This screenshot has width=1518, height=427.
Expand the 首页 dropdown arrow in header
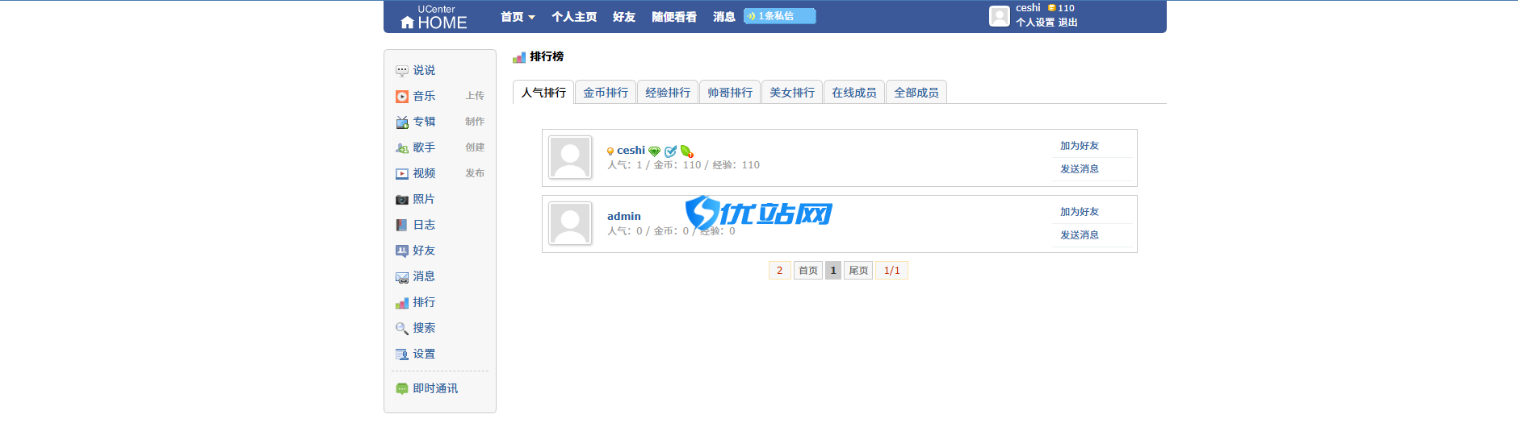click(531, 17)
